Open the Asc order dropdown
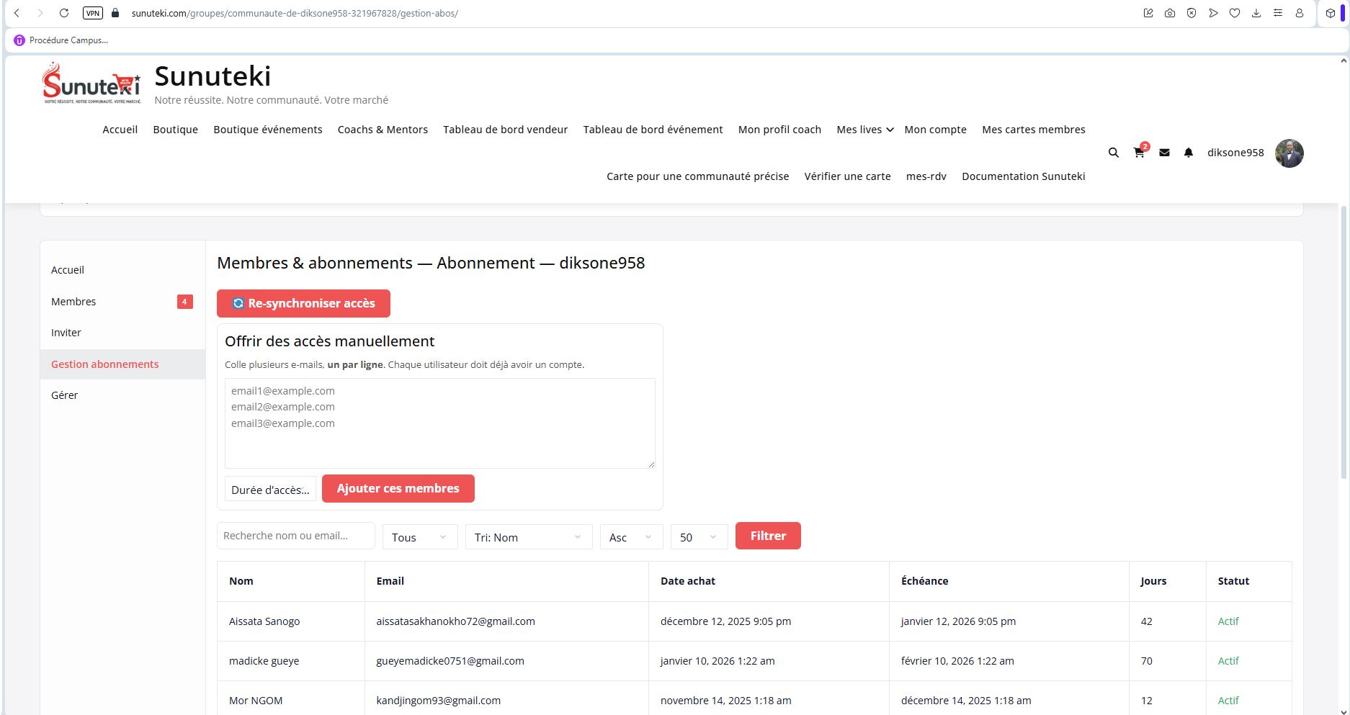 tap(630, 537)
